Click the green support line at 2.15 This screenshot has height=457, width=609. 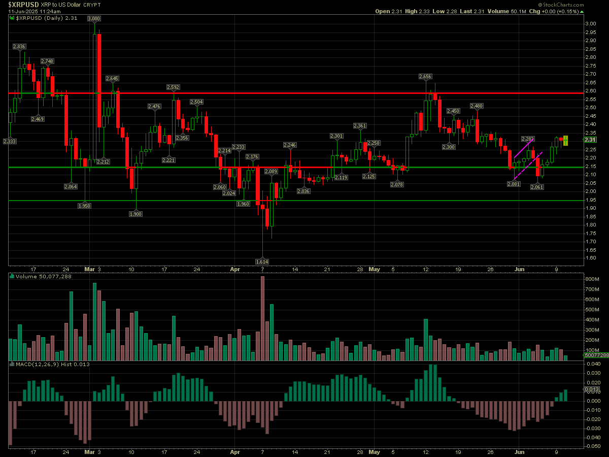pyautogui.click(x=457, y=167)
